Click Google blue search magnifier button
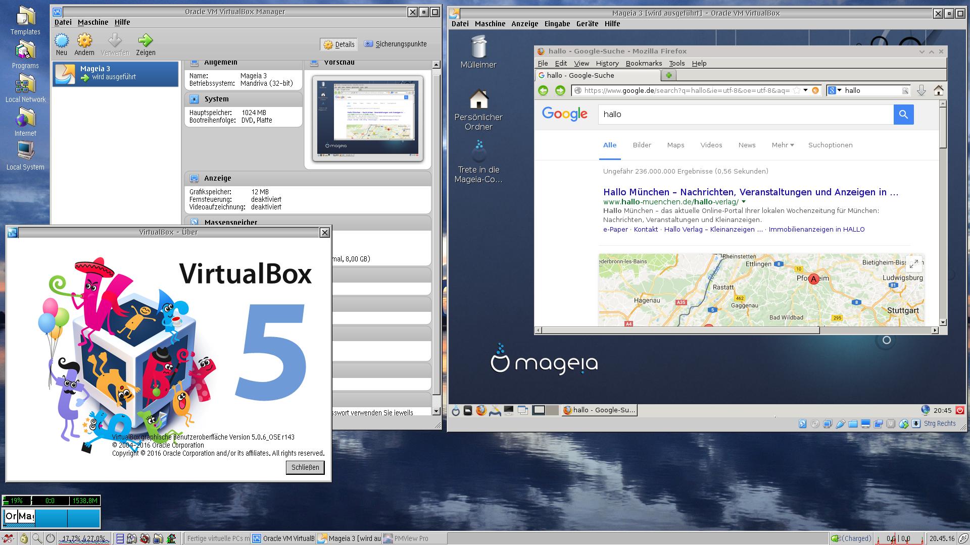Viewport: 970px width, 545px height. coord(904,115)
